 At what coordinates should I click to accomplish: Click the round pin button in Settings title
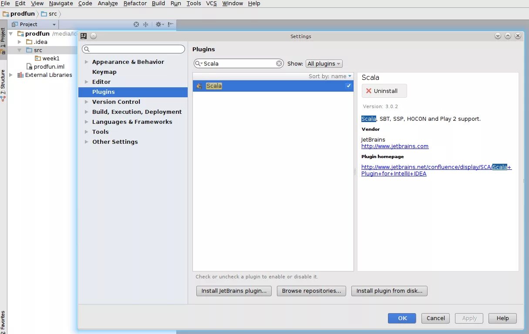tap(93, 36)
